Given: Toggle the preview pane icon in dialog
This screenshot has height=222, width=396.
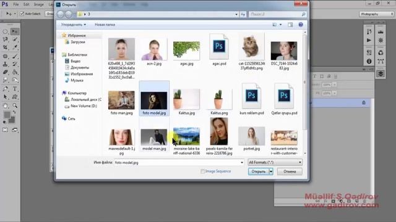Looking at the screenshot, I should 290,25.
